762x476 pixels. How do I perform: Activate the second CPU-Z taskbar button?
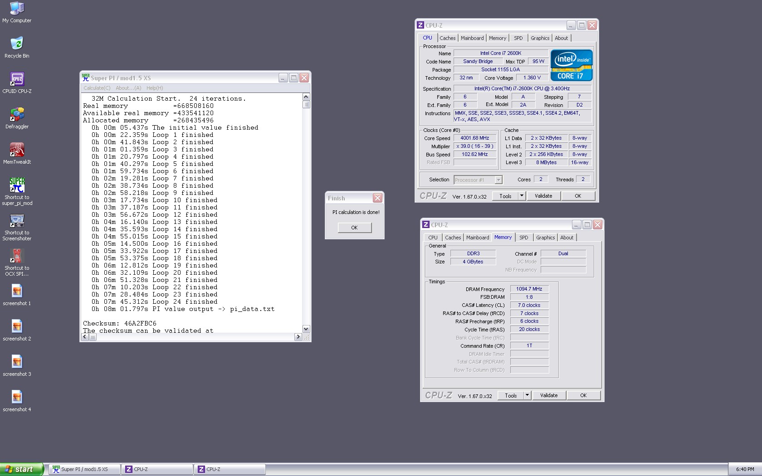tap(230, 469)
